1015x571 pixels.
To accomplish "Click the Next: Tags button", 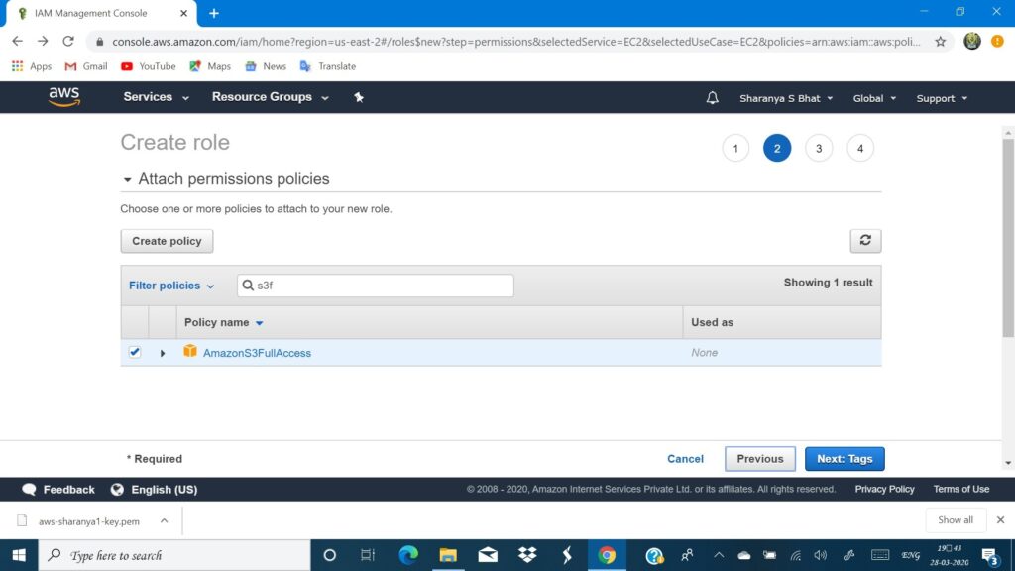I will tap(845, 459).
